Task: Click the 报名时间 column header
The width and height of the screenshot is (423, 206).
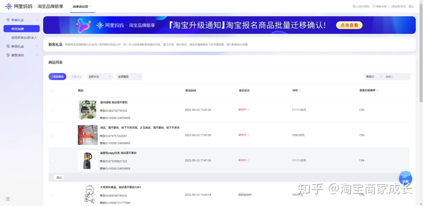Action: (190, 91)
